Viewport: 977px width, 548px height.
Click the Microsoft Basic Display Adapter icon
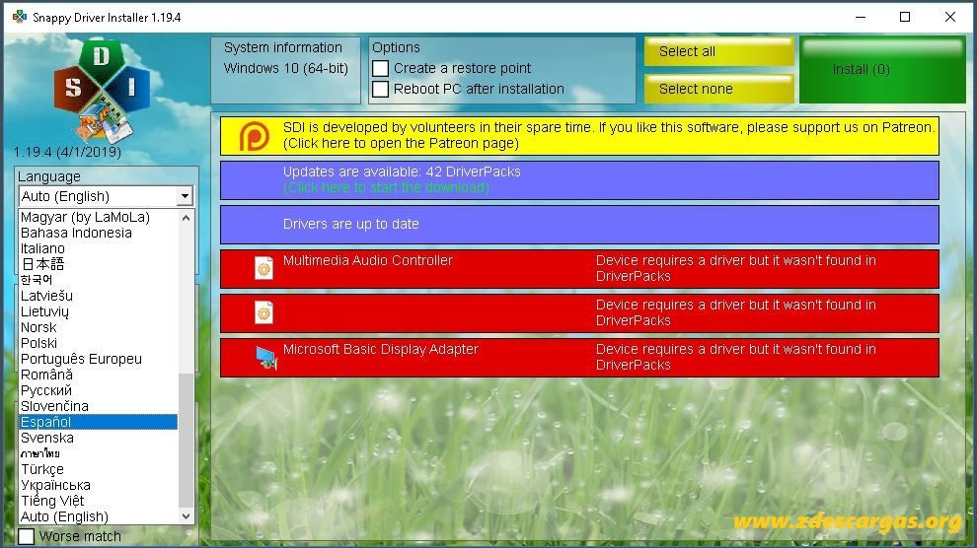266,358
